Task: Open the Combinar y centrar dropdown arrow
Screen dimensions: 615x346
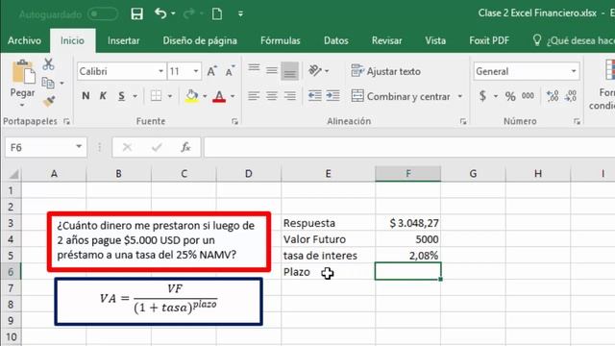Action: pyautogui.click(x=460, y=96)
